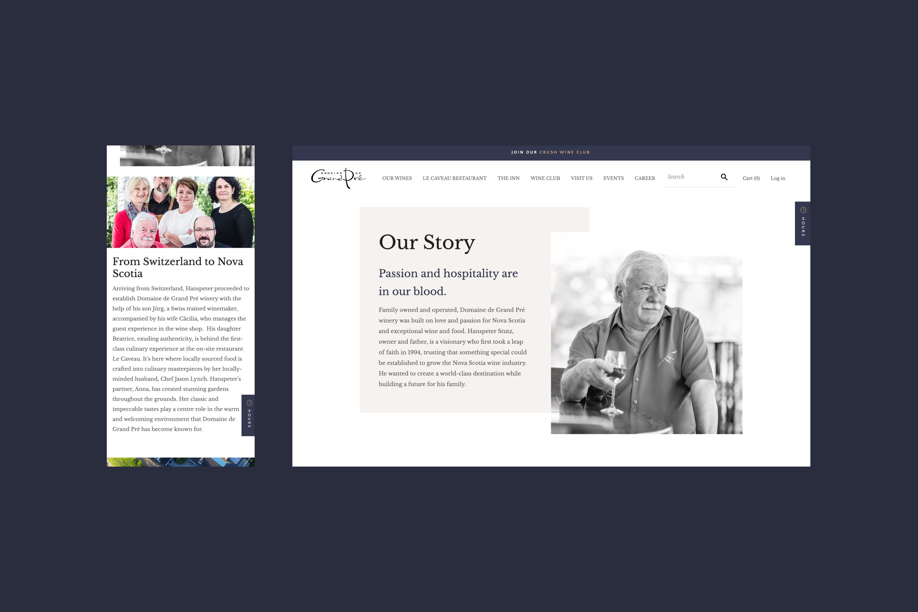Open the Hours tab on desktop view

coord(803,223)
